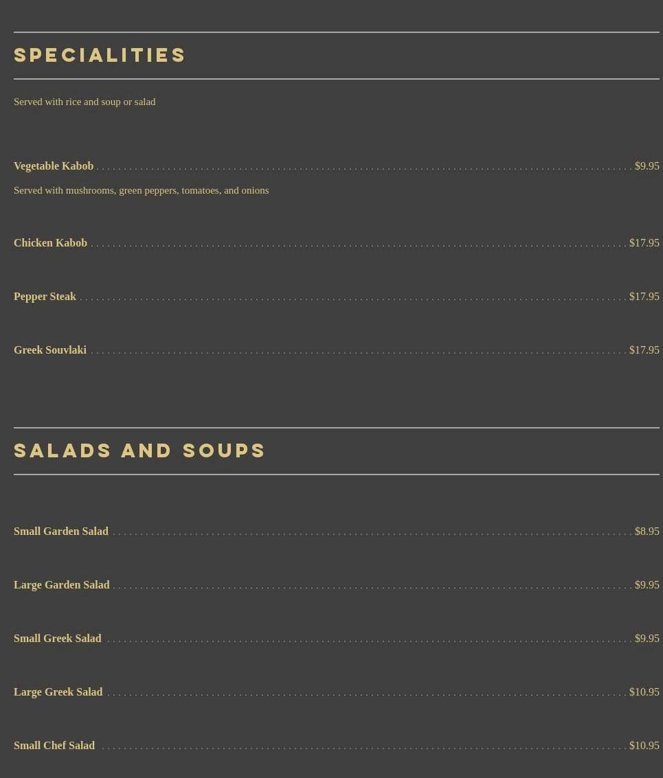Select Large Greek Salad
Image resolution: width=663 pixels, height=778 pixels.
[x=58, y=691]
